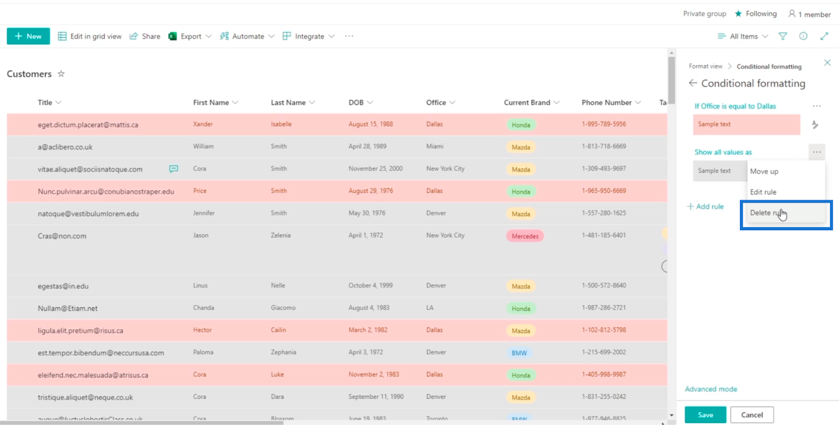Screen dimensions: 839x425
Task: Click the gray Sample text swatch
Action: pyautogui.click(x=719, y=171)
